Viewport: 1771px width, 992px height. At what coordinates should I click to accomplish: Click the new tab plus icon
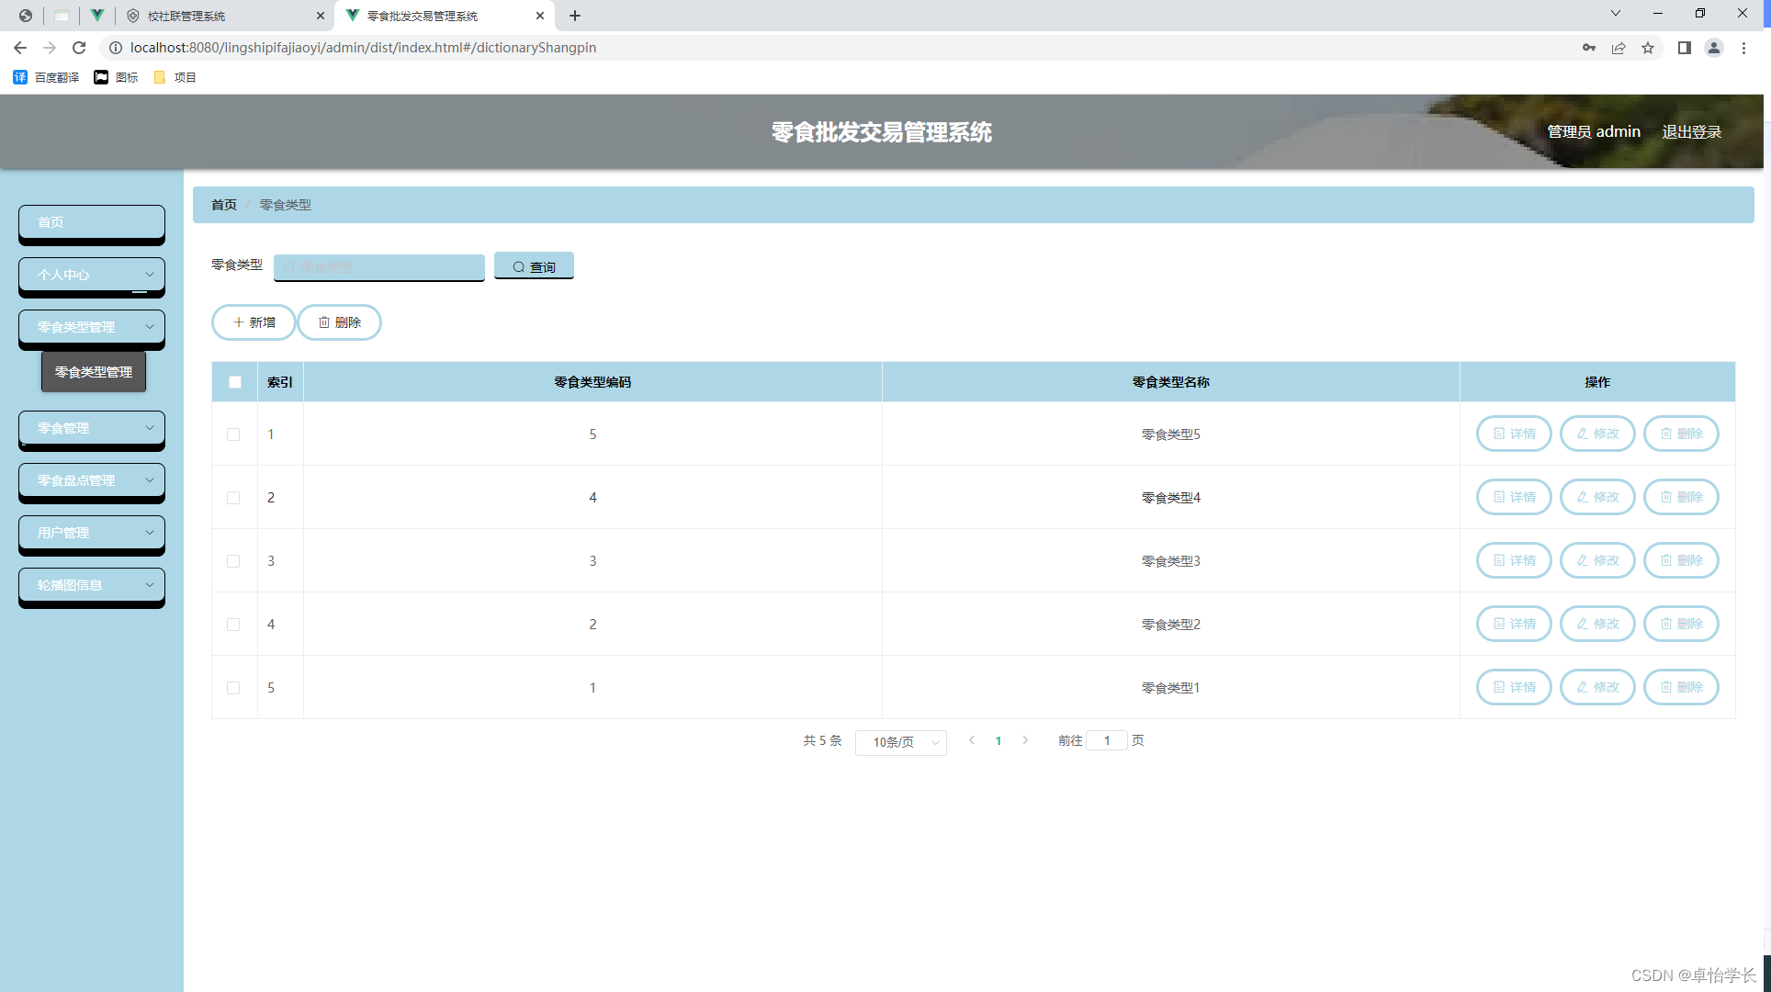click(575, 16)
